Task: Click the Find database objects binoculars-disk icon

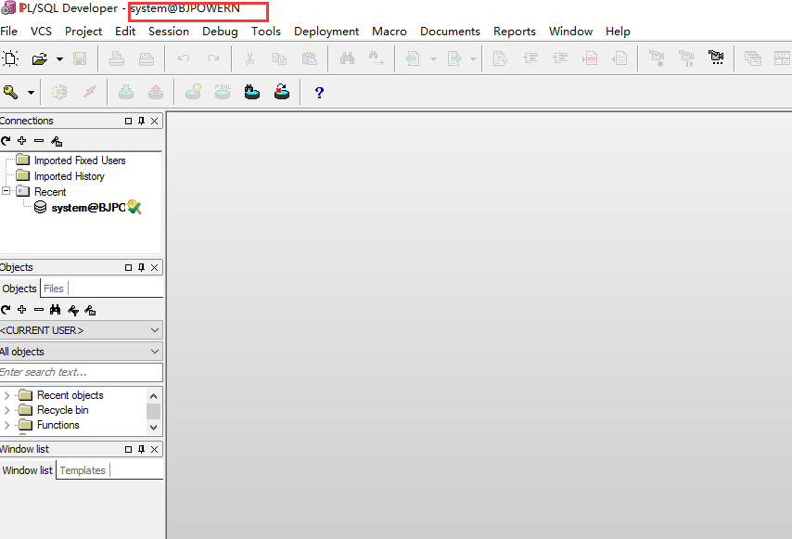Action: (x=252, y=92)
